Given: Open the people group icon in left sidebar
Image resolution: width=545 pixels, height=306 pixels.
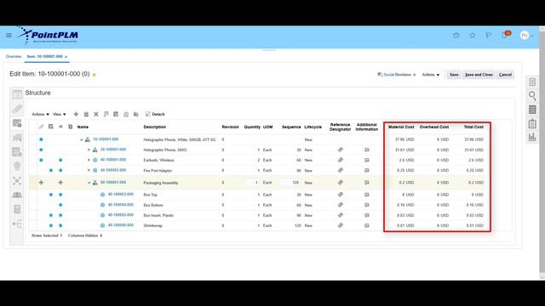Looking at the screenshot, I should point(17,195).
